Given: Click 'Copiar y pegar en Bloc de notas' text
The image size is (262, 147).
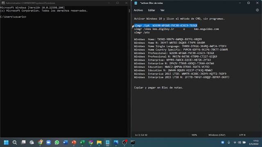Looking at the screenshot, I should point(158,87).
